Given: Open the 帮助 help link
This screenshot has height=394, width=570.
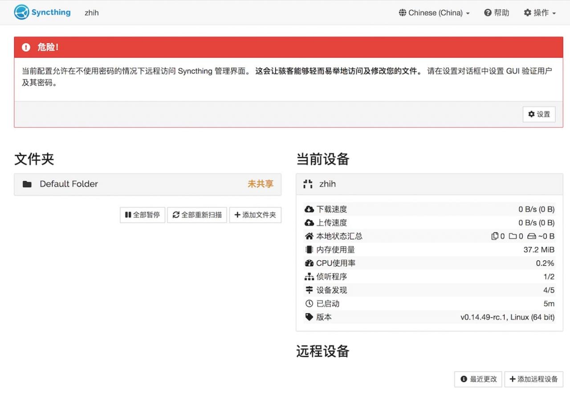Looking at the screenshot, I should 497,13.
